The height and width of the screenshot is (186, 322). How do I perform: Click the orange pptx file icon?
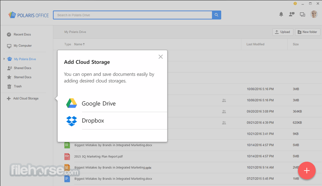(67, 167)
